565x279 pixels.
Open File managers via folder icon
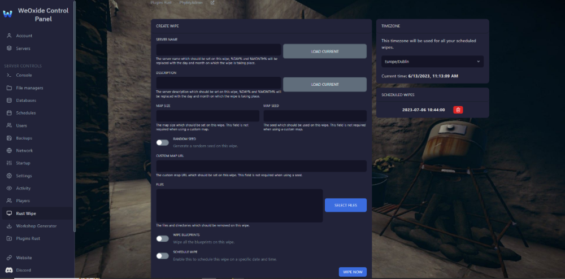click(x=9, y=88)
